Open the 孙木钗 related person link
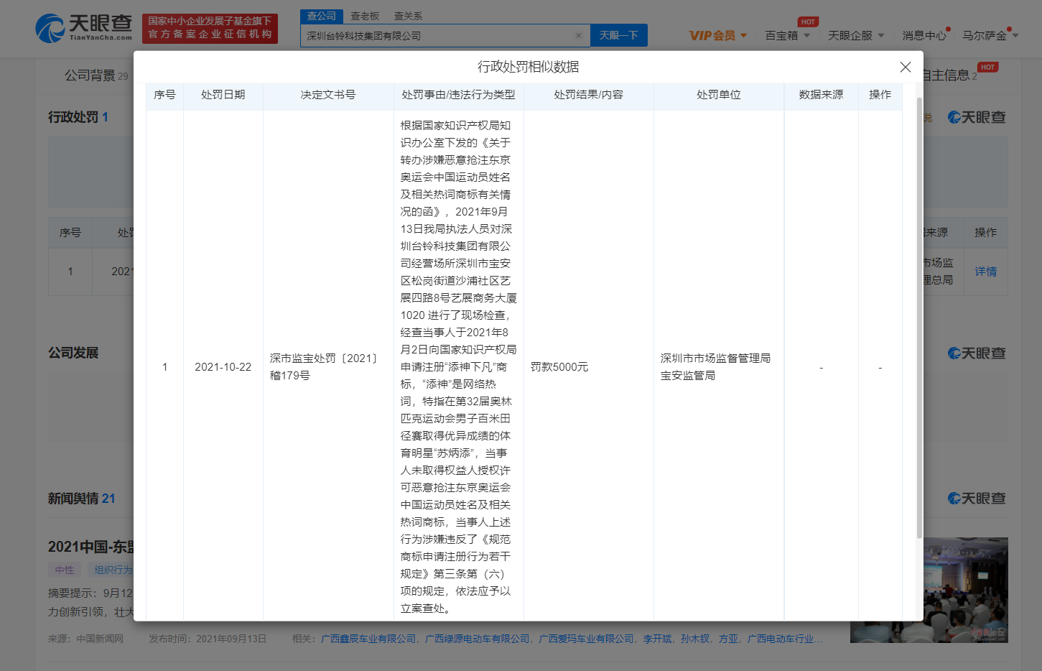Screen dimensions: 1042x671 (695, 639)
